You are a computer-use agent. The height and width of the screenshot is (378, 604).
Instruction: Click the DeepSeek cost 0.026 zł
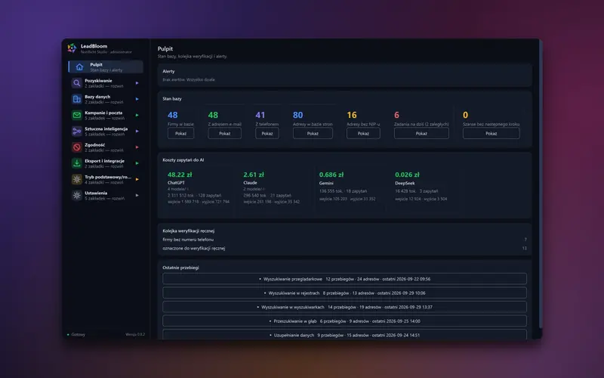407,175
